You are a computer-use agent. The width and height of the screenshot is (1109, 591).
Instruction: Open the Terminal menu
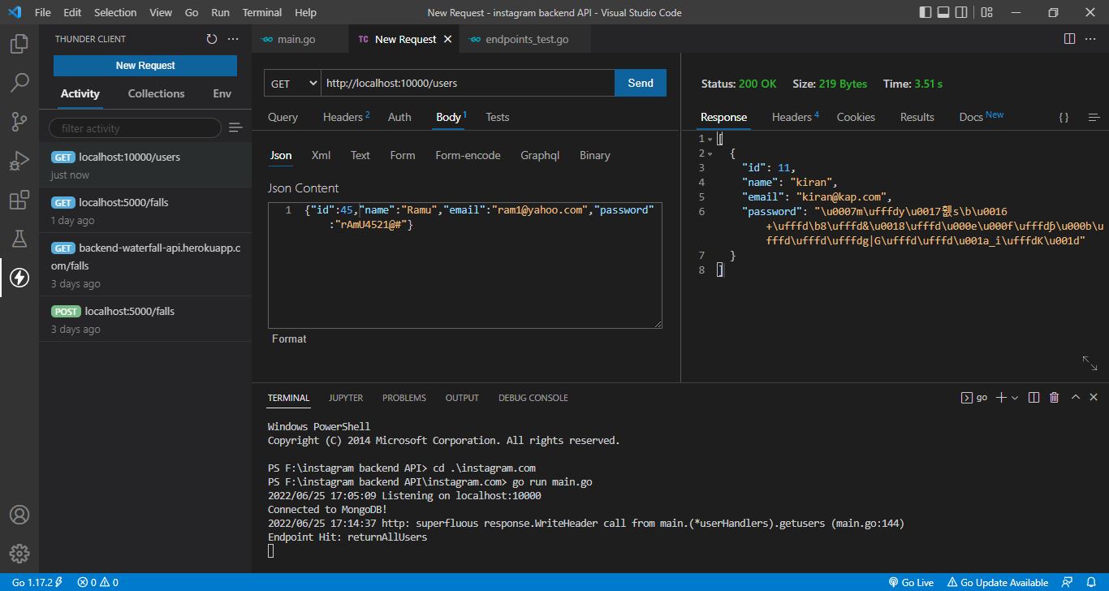tap(262, 12)
